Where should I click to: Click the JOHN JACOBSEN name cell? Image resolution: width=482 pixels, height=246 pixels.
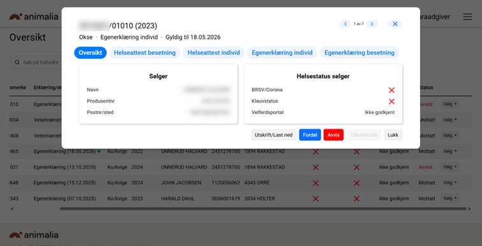point(181,183)
